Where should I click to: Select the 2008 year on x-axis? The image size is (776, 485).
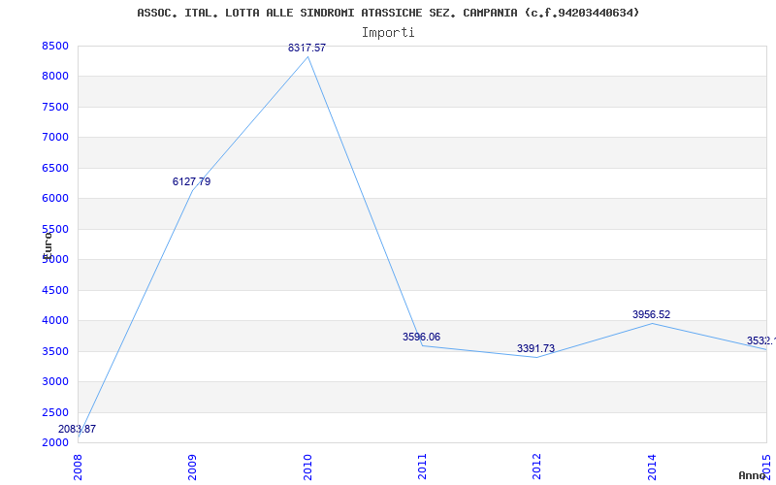pos(79,466)
